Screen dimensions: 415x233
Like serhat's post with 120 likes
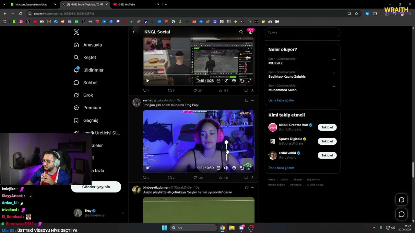tap(198, 178)
